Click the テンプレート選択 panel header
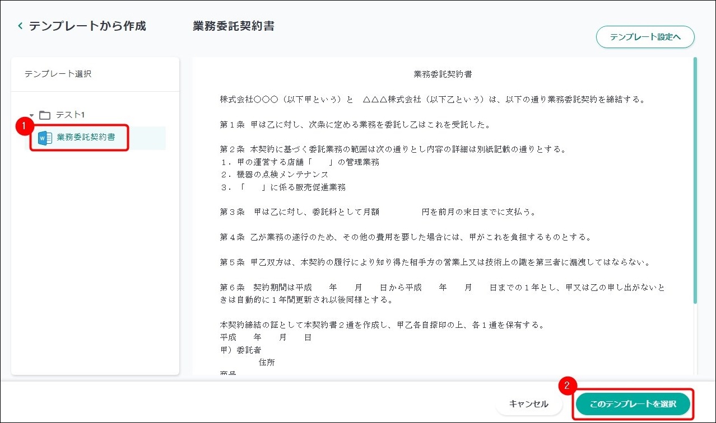Image resolution: width=716 pixels, height=423 pixels. [x=58, y=74]
